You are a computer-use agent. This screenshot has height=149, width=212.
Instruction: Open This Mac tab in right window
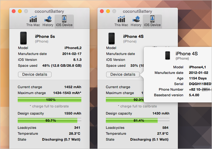click(x=121, y=21)
